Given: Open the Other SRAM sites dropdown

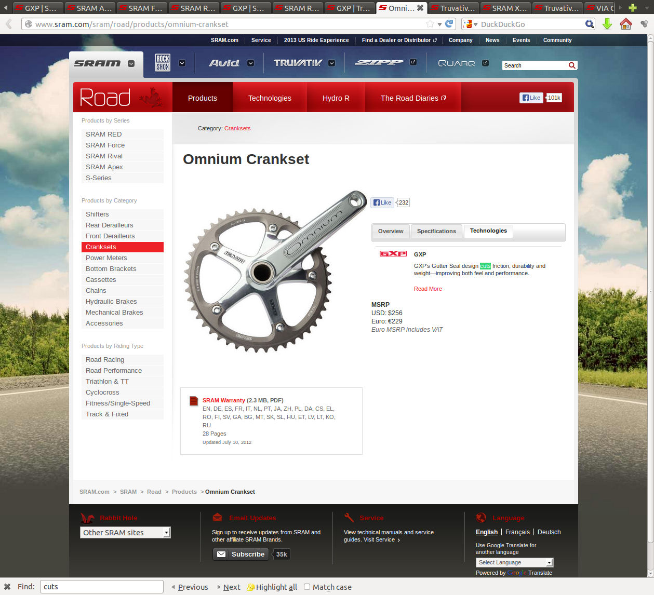Looking at the screenshot, I should [x=125, y=533].
